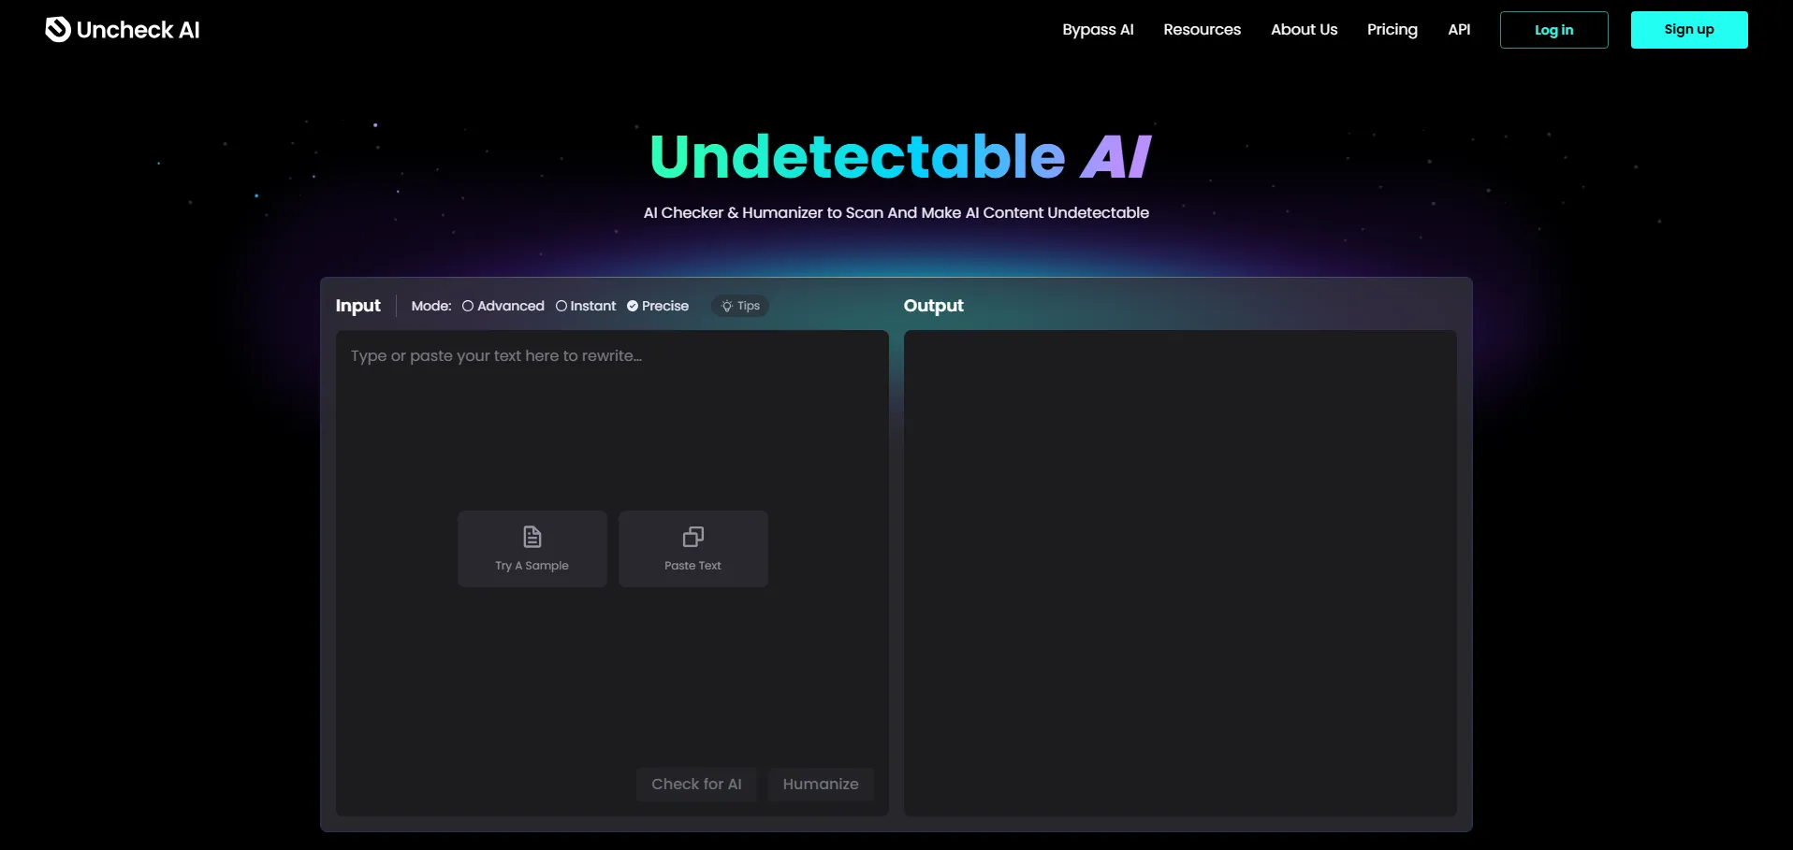Screen dimensions: 1793x850
Task: Select the Advanced mode radio button
Action: [x=468, y=307]
